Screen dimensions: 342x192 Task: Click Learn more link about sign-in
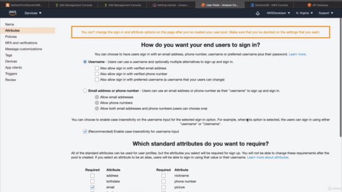[x=298, y=54]
